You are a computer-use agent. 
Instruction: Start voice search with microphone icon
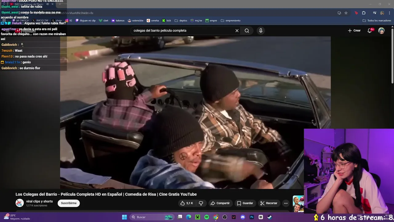tap(261, 31)
